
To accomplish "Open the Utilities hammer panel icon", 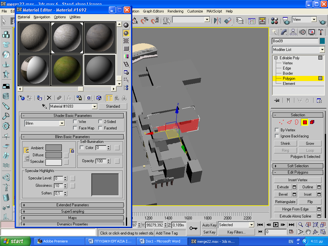I will 321,32.
